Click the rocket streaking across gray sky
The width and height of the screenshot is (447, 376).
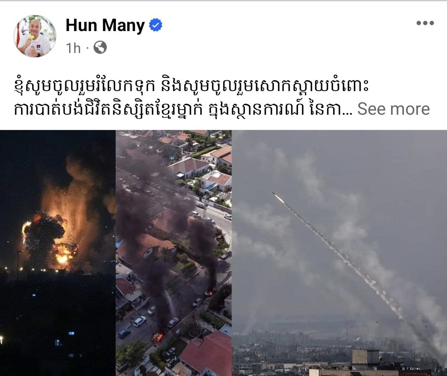tap(279, 198)
